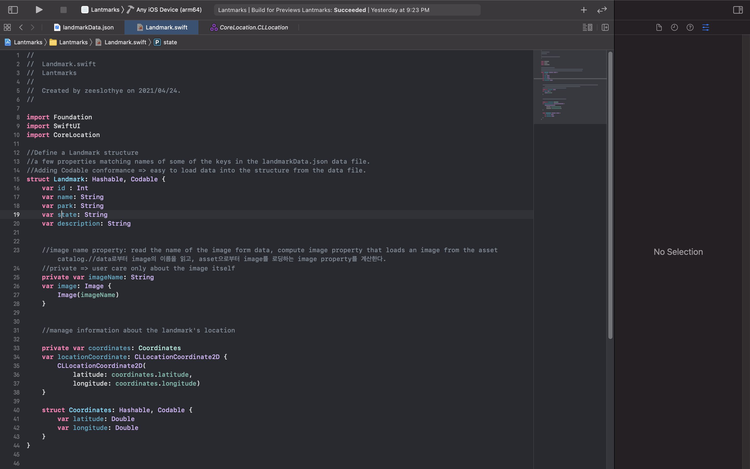
Task: Click the vertical editor scrollbar
Action: click(x=610, y=195)
